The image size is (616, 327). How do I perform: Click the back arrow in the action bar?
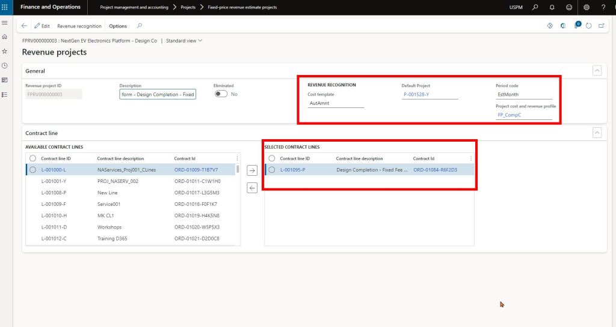click(x=24, y=26)
